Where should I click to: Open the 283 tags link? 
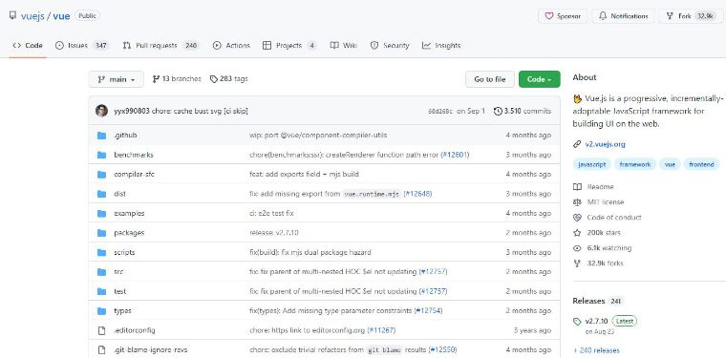[x=228, y=79]
